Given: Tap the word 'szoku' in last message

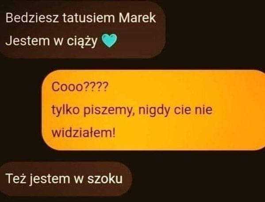Looking at the screenshot, I should (105, 179).
